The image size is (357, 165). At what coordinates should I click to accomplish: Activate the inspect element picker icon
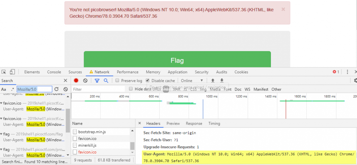(x=3, y=72)
